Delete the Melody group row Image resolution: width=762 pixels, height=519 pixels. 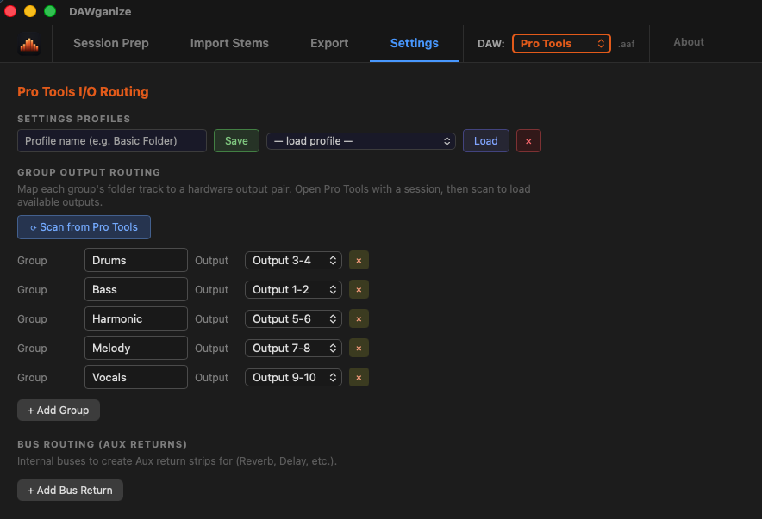tap(359, 348)
